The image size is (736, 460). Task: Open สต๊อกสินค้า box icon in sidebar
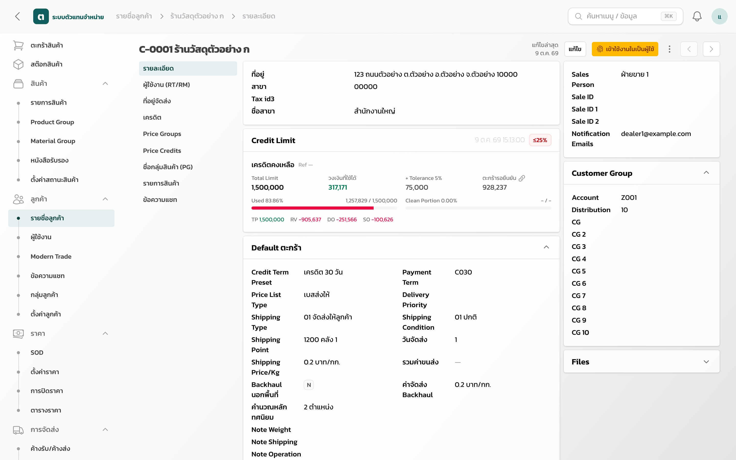tap(18, 64)
